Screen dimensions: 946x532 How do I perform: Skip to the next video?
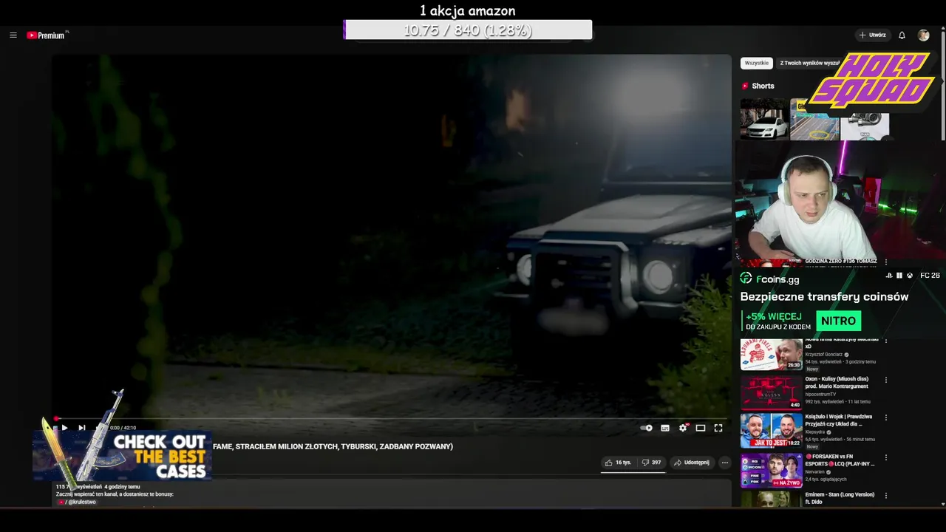[82, 428]
